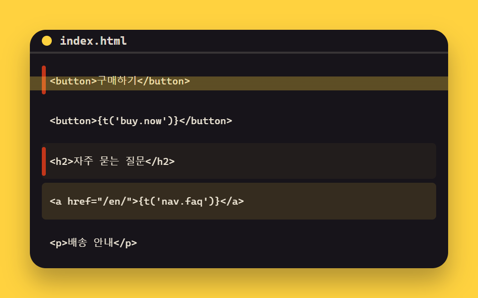
Task: Click the 자주 묻는 질문 heading text
Action: click(109, 161)
